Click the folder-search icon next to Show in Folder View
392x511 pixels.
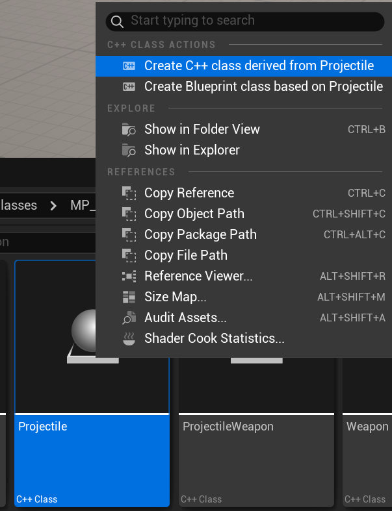pos(129,129)
